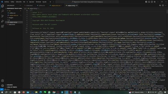Open remote window indicator in status bar

2,89
